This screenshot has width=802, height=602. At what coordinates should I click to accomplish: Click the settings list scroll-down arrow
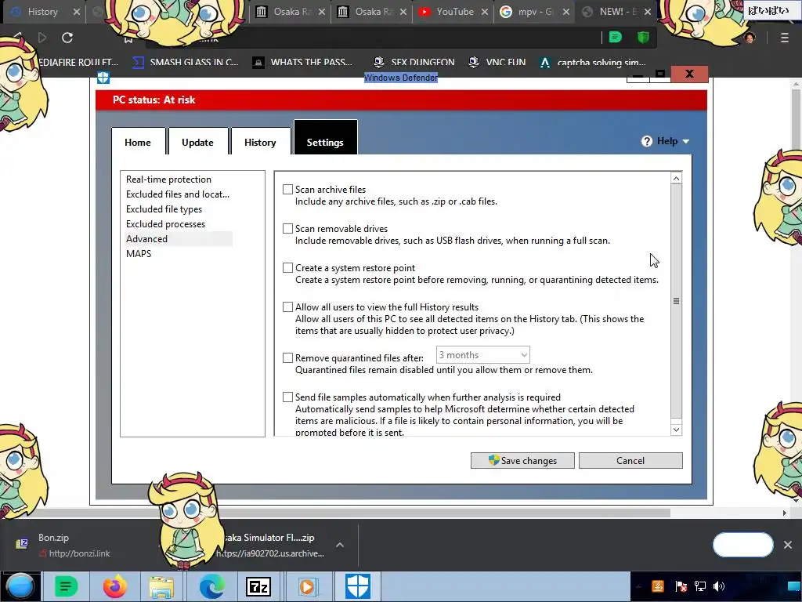coord(676,430)
